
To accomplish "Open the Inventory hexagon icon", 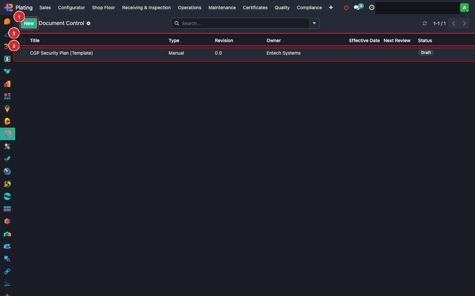I will click(7, 221).
